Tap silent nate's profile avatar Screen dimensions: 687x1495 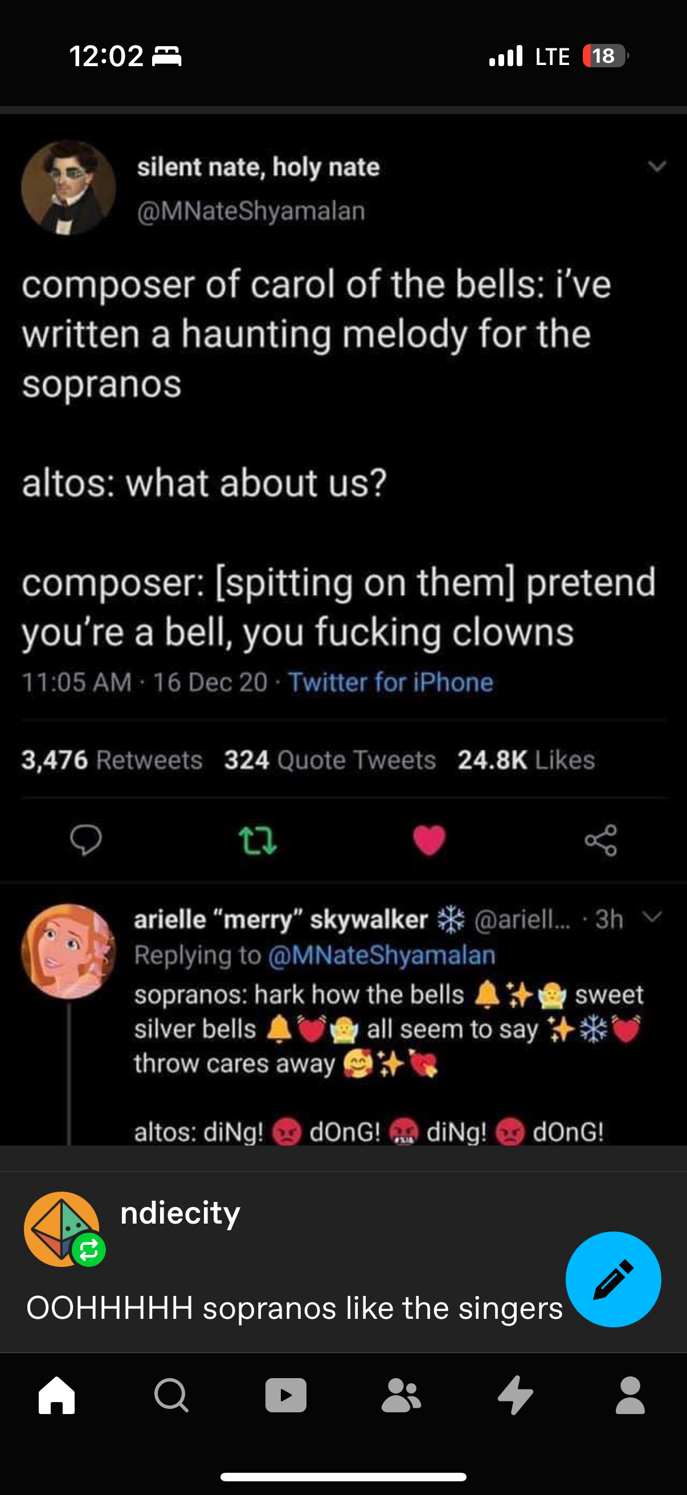[68, 188]
